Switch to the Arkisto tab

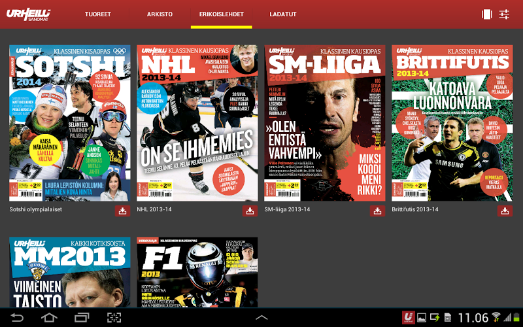tap(160, 14)
